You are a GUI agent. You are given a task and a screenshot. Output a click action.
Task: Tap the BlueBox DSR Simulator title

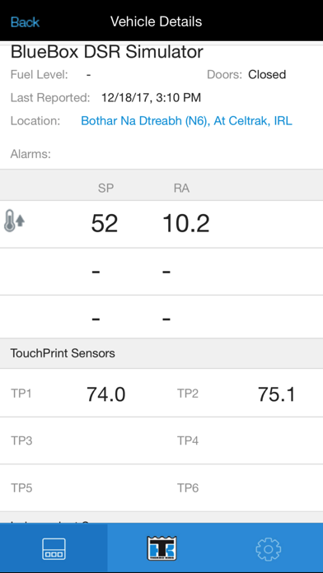click(x=107, y=52)
